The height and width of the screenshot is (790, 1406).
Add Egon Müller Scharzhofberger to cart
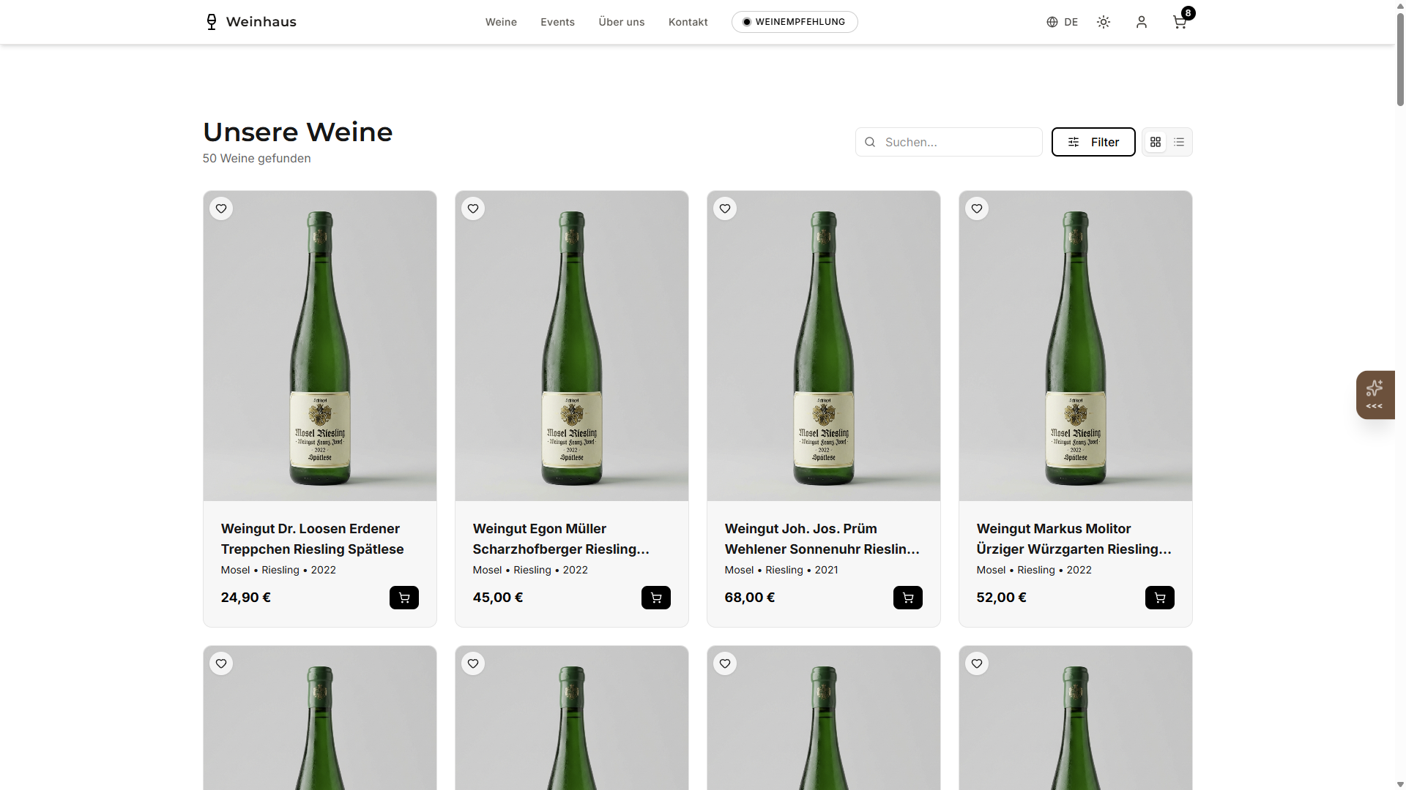point(655,598)
